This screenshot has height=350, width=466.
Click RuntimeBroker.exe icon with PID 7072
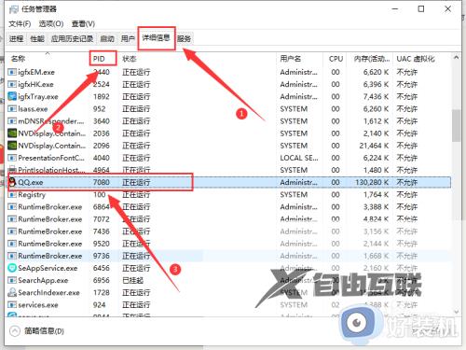[12, 219]
